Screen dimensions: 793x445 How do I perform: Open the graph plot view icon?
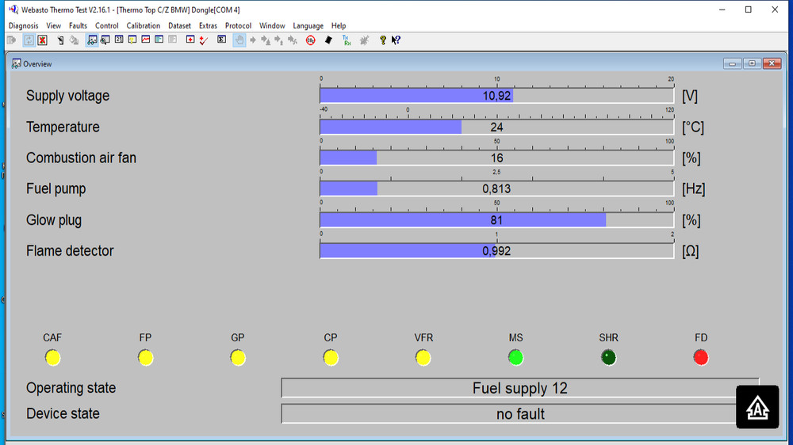pyautogui.click(x=146, y=40)
